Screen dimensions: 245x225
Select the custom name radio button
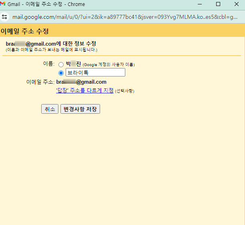tap(61, 73)
